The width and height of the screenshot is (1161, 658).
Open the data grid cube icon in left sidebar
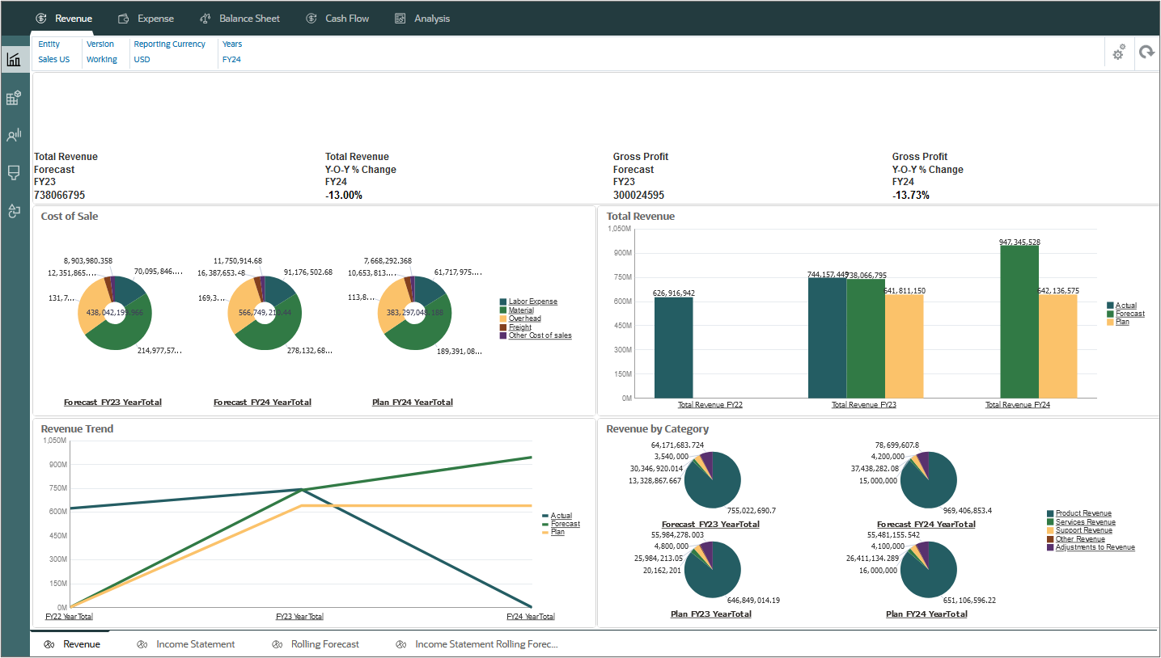(15, 97)
